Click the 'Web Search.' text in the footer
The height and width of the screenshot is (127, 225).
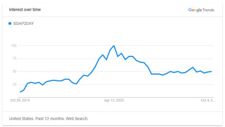click(x=77, y=119)
